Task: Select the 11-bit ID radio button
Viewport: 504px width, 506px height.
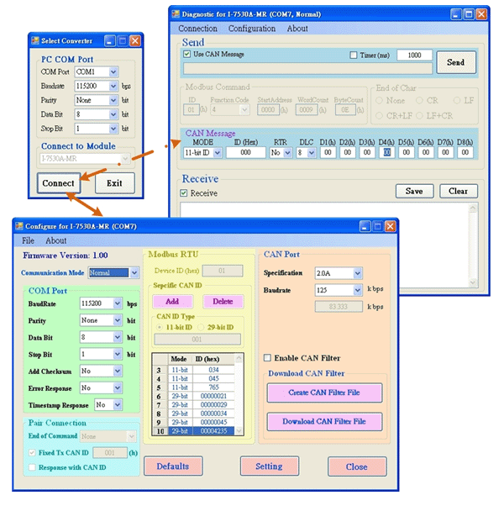Action: 160,327
